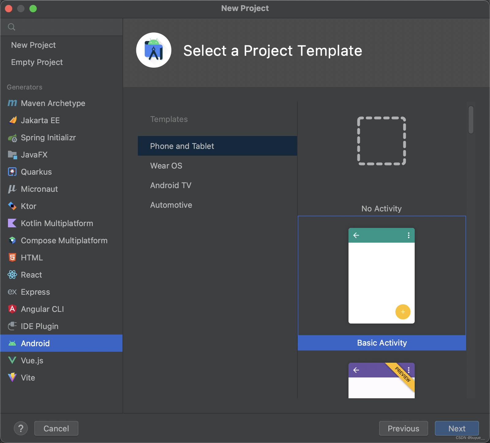The height and width of the screenshot is (443, 490).
Task: Switch to the Wear OS templates
Action: (217, 165)
